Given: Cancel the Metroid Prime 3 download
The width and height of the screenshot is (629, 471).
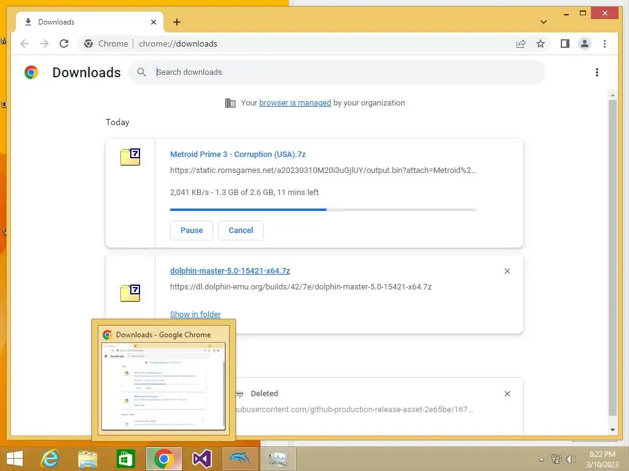Looking at the screenshot, I should click(x=241, y=231).
